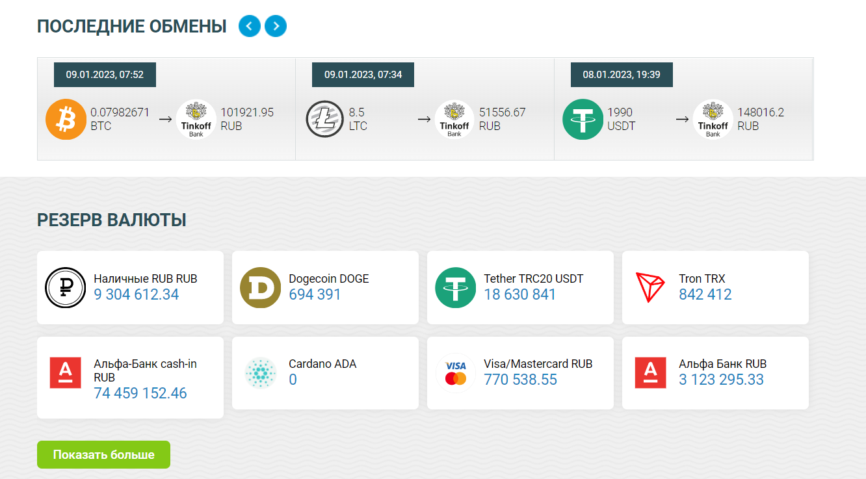Open Tether TRC20 USDT reserve amount 18 630 841

(x=520, y=294)
